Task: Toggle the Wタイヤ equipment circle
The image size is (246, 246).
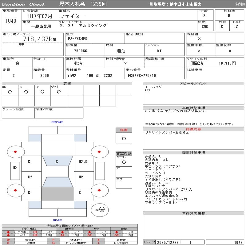Action: (58, 92)
